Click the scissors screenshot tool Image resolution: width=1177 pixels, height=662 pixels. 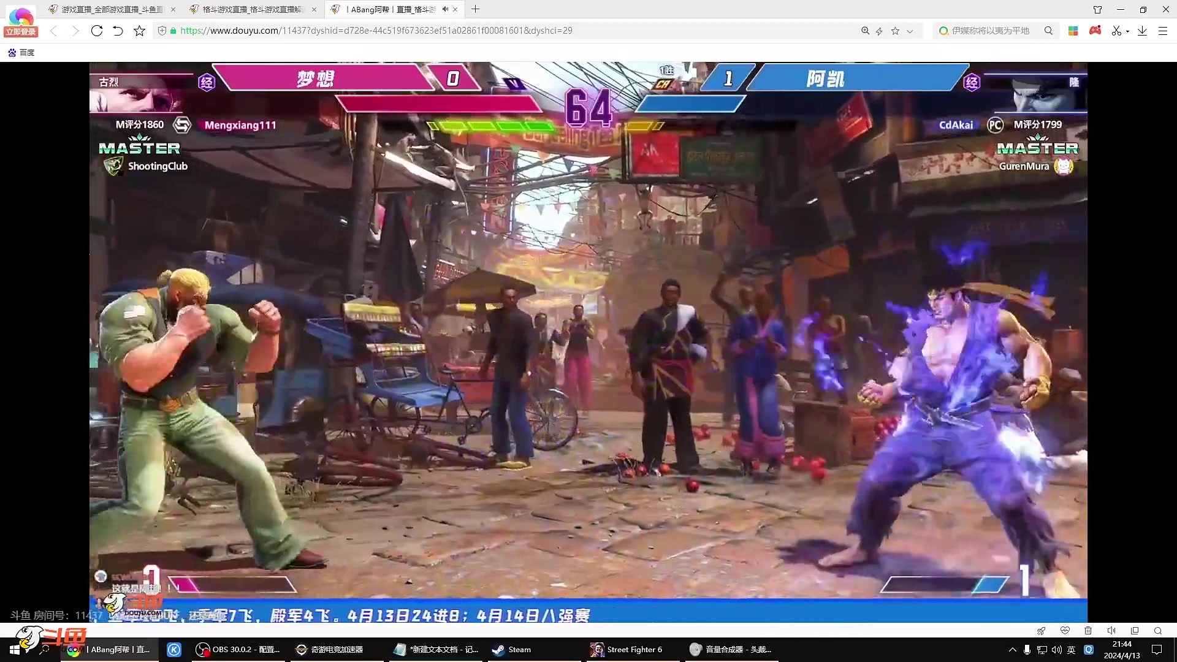(1116, 31)
